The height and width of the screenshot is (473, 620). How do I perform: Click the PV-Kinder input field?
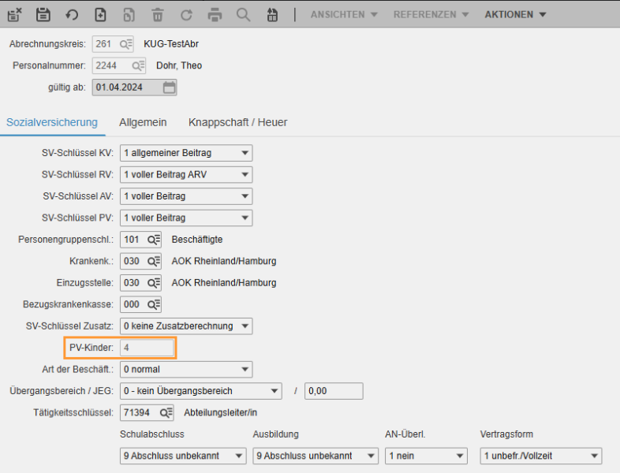pyautogui.click(x=147, y=348)
